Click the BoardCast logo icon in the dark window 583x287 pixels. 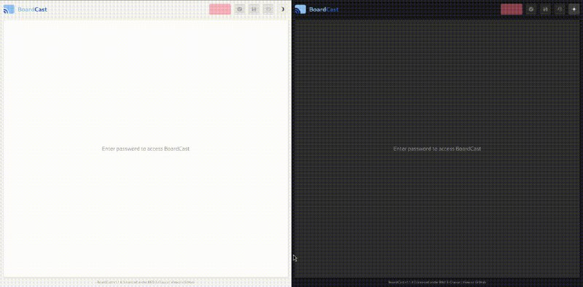point(300,9)
